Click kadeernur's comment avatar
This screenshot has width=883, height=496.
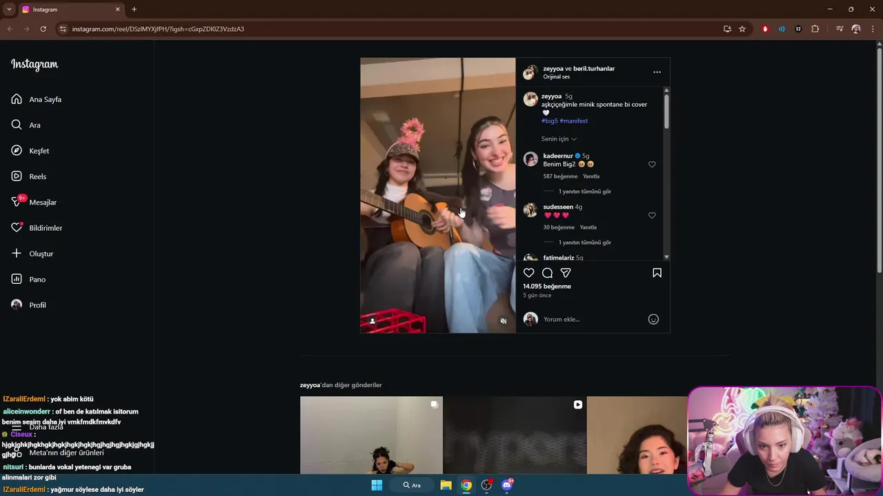coord(530,159)
